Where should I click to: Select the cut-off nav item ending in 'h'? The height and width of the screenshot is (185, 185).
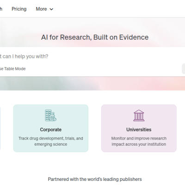click(1, 9)
